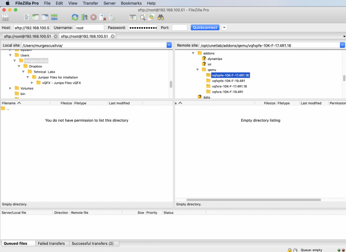Toggle the message log display icon
This screenshot has height=252, width=346.
tap(27, 17)
